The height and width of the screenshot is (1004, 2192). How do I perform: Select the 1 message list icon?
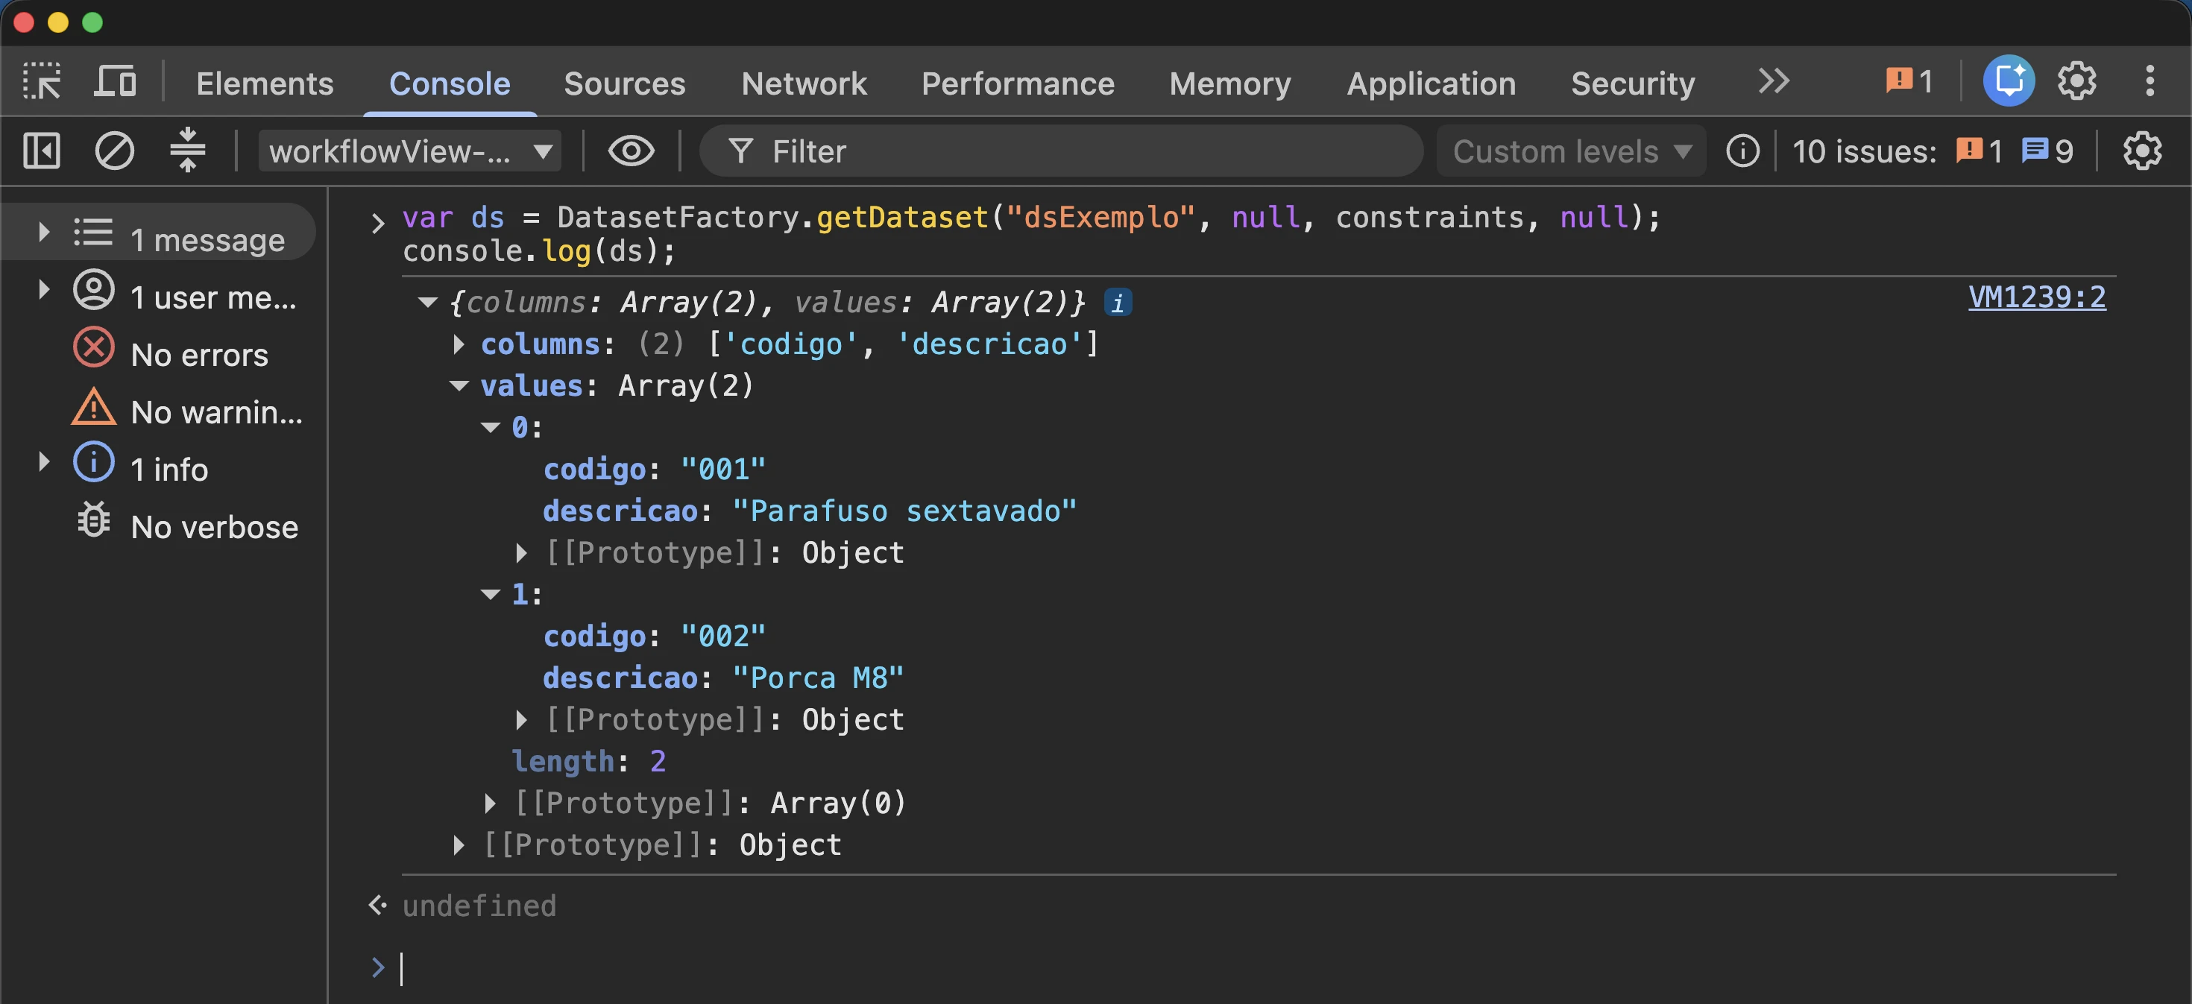pyautogui.click(x=92, y=231)
